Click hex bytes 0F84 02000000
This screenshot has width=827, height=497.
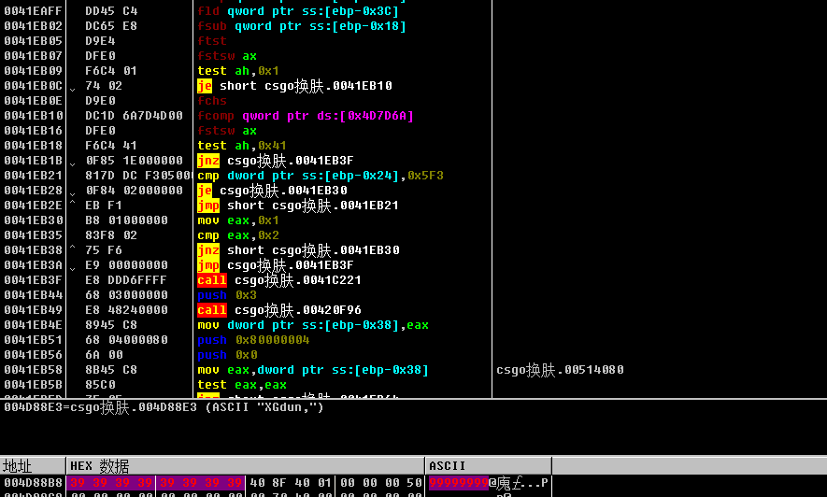tap(134, 191)
